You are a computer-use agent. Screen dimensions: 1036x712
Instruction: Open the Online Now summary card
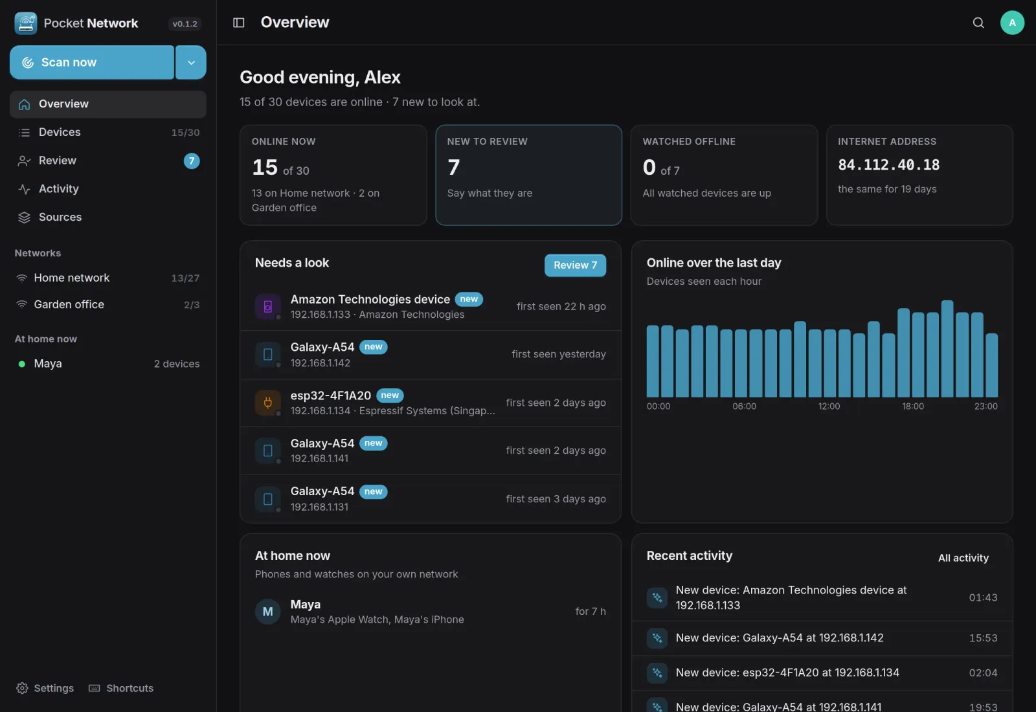pyautogui.click(x=333, y=175)
